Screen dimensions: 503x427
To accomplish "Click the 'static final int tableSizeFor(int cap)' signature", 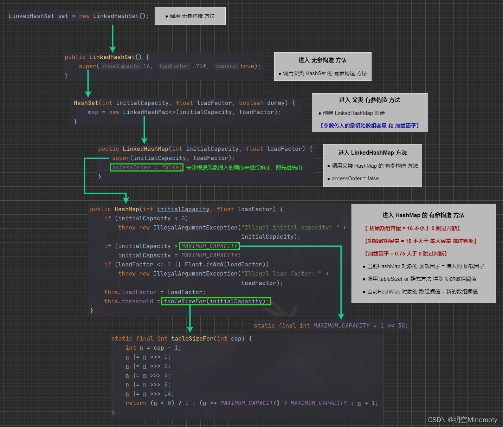I will pos(182,338).
